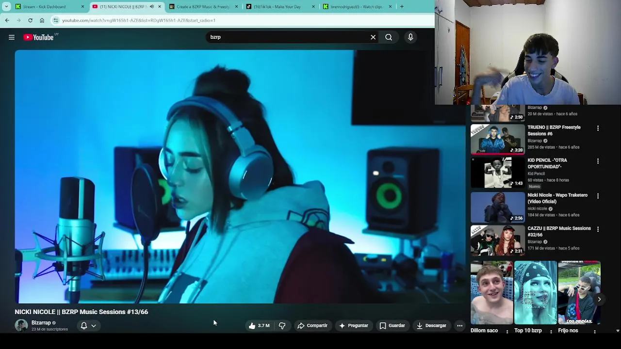Open options for CAZZU Music Sessions video

(x=598, y=229)
